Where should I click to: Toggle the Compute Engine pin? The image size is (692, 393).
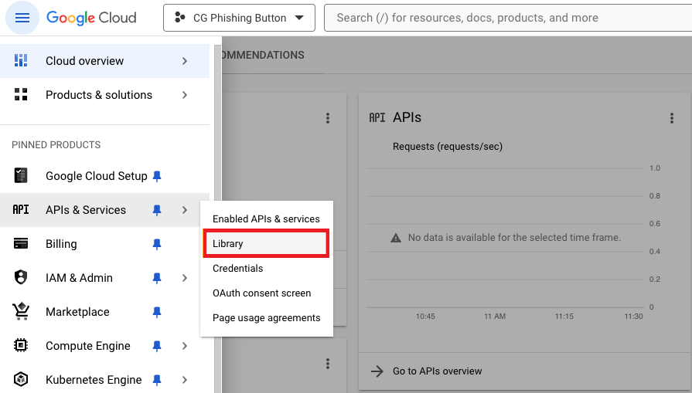(157, 346)
